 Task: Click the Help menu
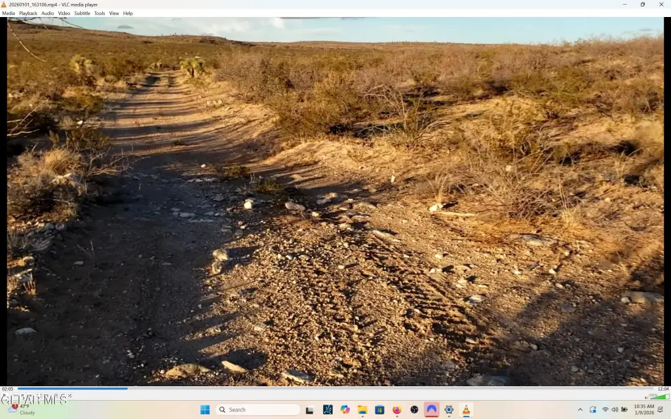(x=128, y=13)
